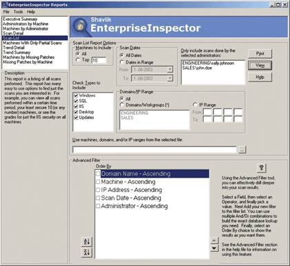
Task: Click the sort descending Z-A icon button
Action: [x=86, y=252]
